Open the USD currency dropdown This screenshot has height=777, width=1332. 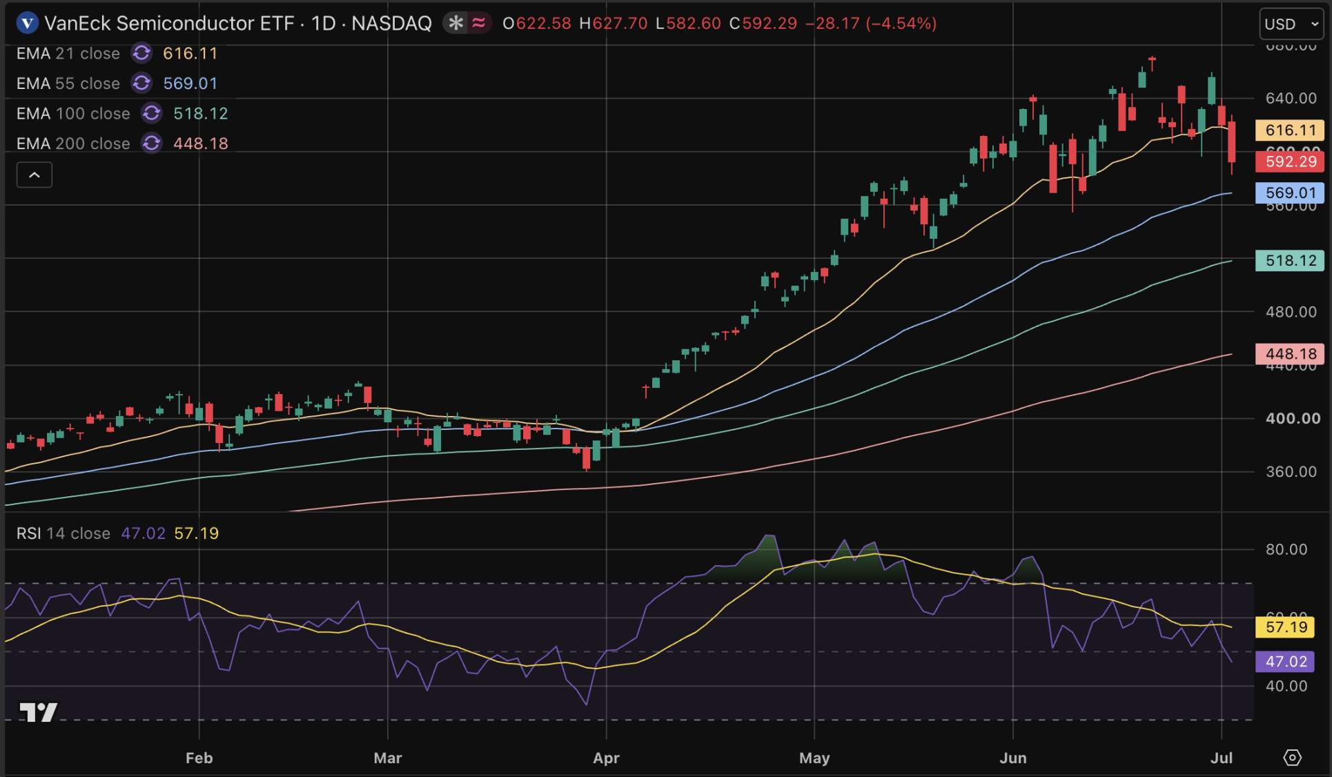tap(1292, 24)
